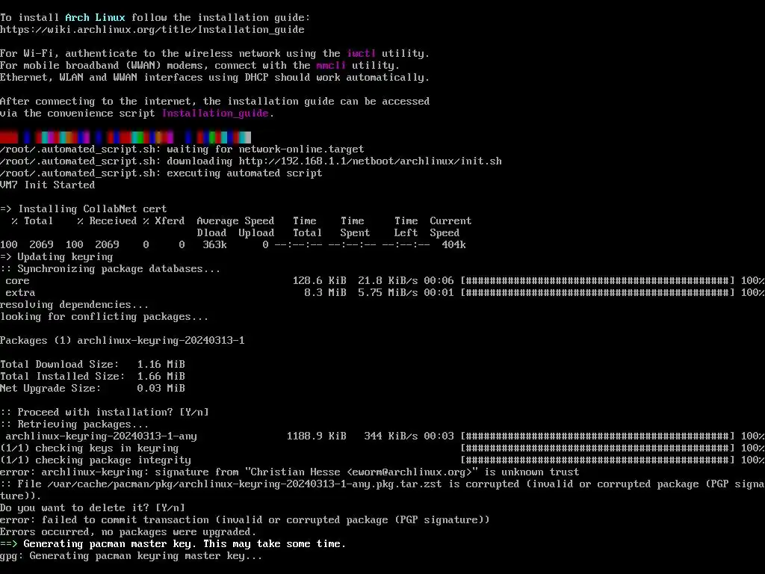Click 'Errors occurred, no packages were upgraded.' line
The width and height of the screenshot is (765, 574).
click(x=128, y=531)
